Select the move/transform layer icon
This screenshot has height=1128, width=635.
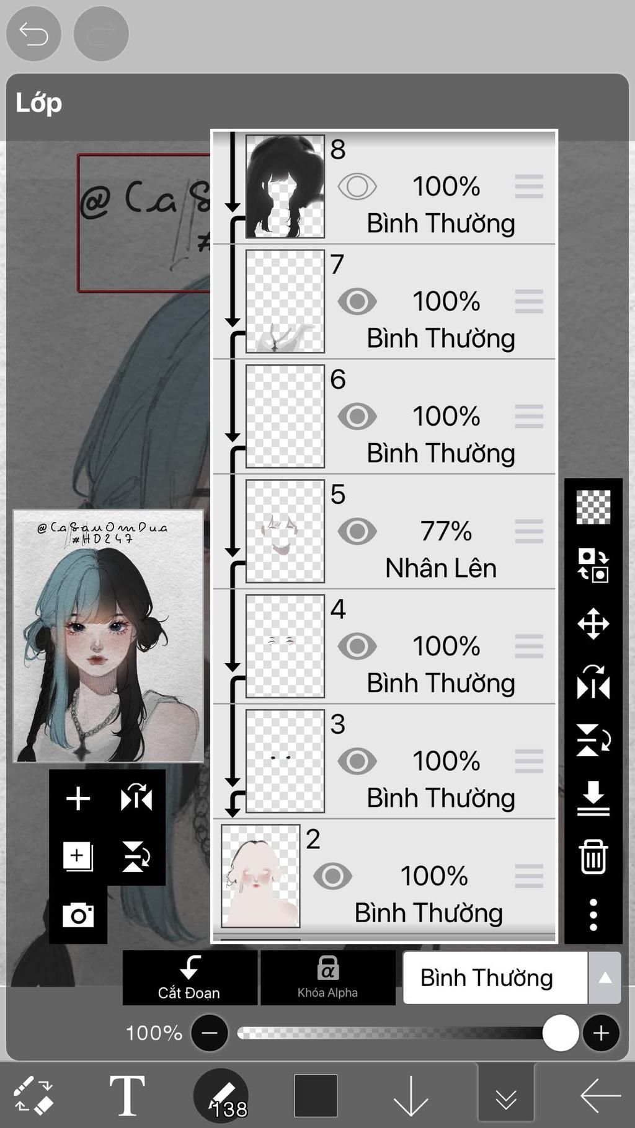(593, 623)
